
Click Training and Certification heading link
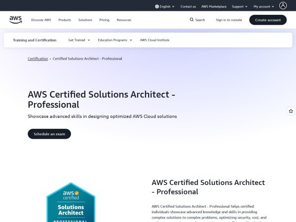click(35, 40)
